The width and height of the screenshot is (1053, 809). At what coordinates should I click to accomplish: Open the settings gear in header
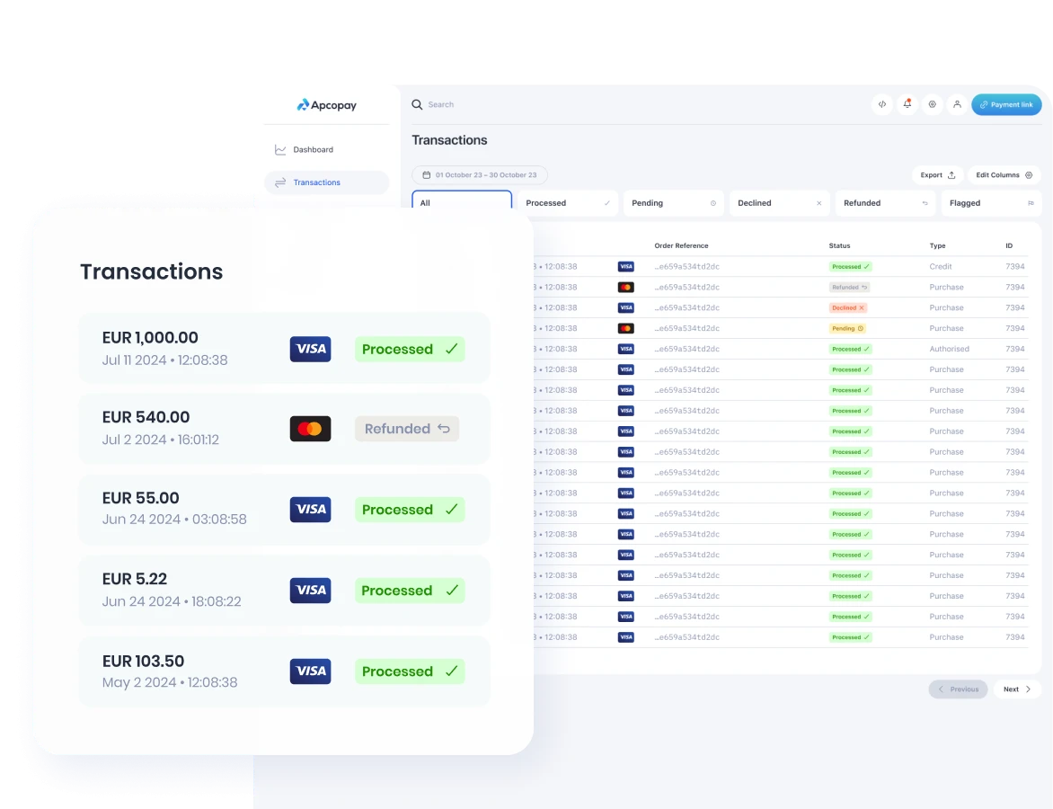932,104
